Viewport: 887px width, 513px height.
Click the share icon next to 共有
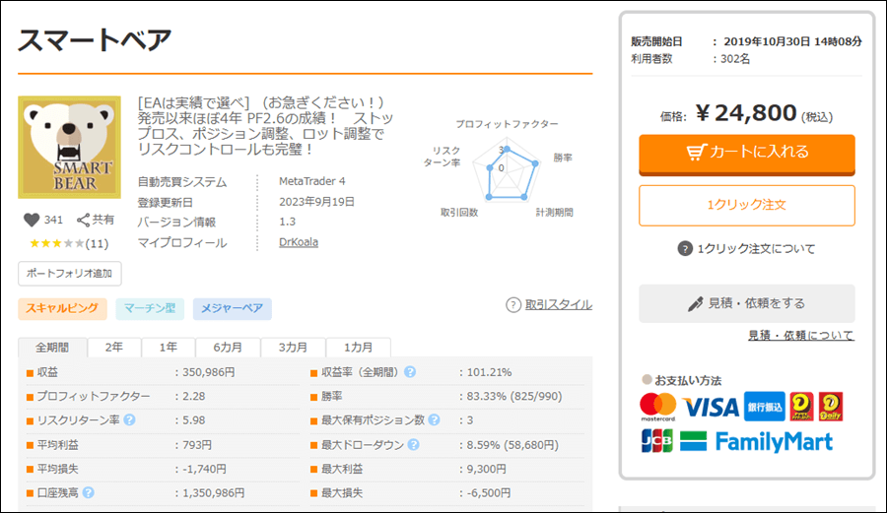point(84,221)
